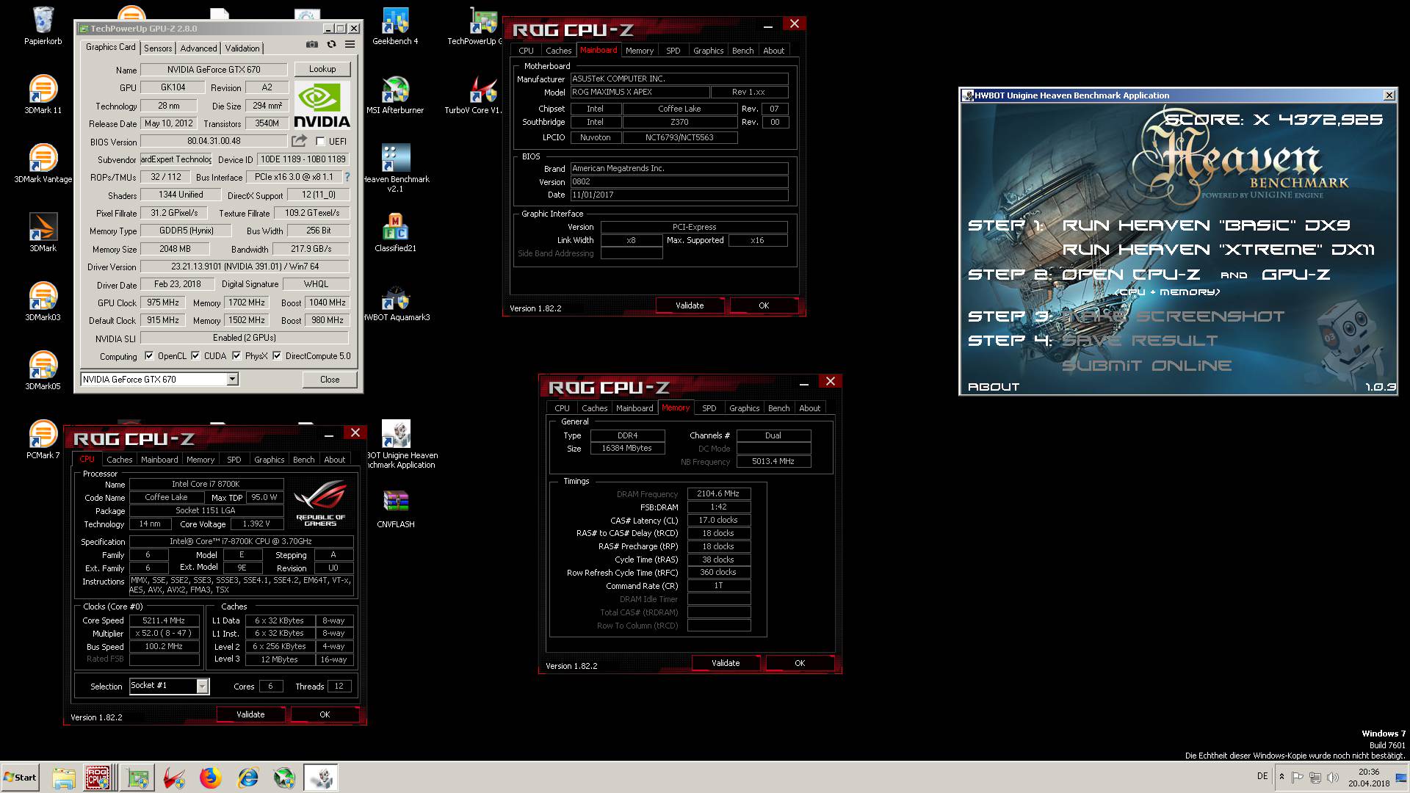Select HWBOT Aquamark3 desktop icon
This screenshot has height=793, width=1410.
pos(397,301)
